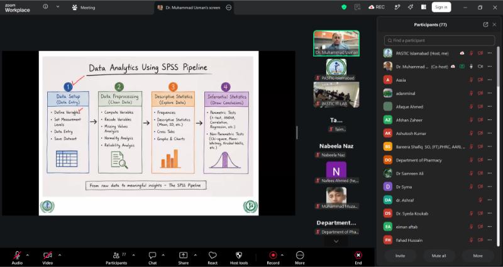Open Participants panel from the bottom toolbar
The width and height of the screenshot is (503, 267).
pyautogui.click(x=116, y=258)
